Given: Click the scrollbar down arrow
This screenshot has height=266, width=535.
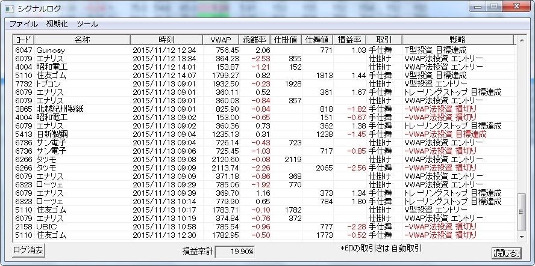Looking at the screenshot, I should [521, 237].
